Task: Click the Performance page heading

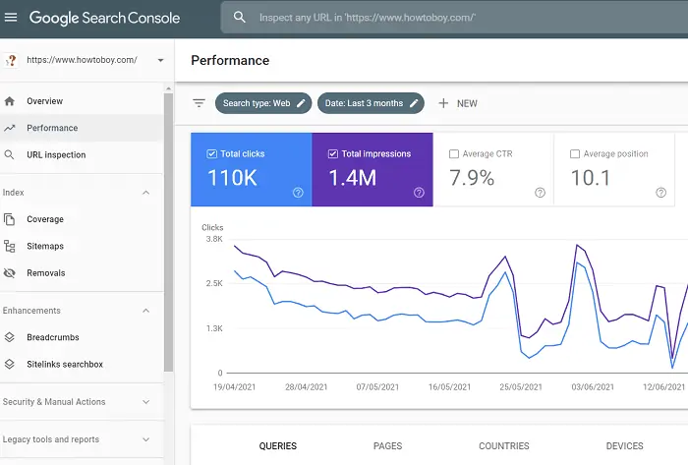Action: coord(230,61)
